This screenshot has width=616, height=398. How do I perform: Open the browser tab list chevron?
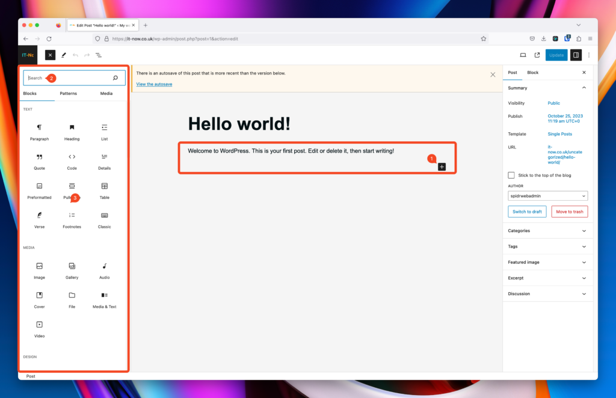(x=579, y=25)
